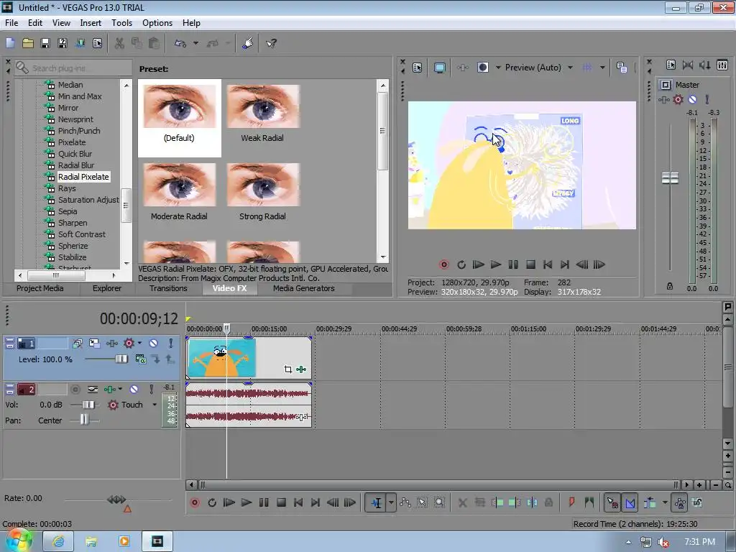This screenshot has width=736, height=552.
Task: Click the Master FX gear icon
Action: click(x=678, y=99)
